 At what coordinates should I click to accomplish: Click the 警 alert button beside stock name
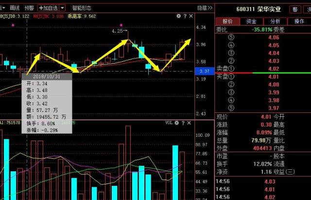[x=295, y=9]
